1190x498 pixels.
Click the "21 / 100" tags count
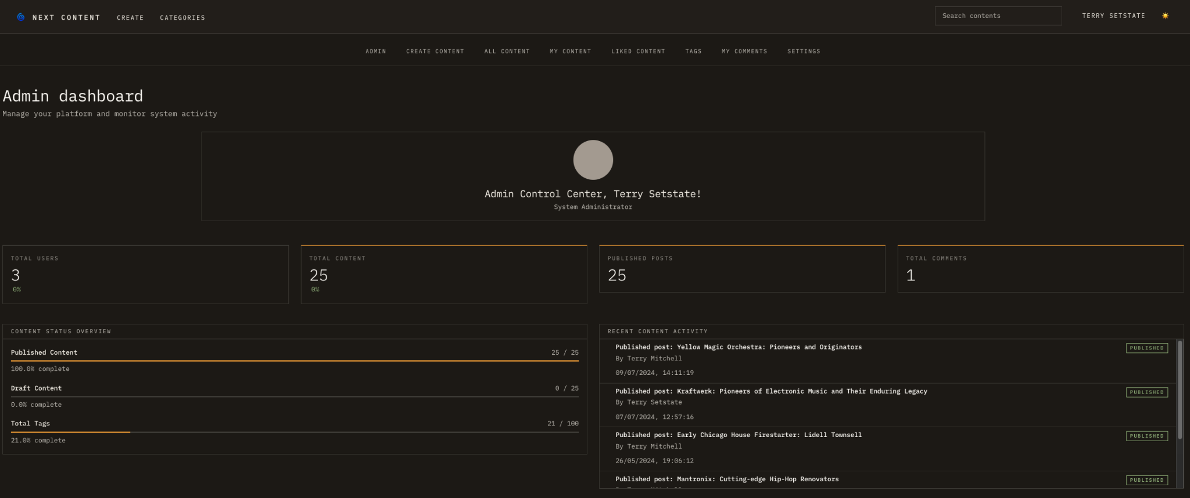[x=563, y=424]
